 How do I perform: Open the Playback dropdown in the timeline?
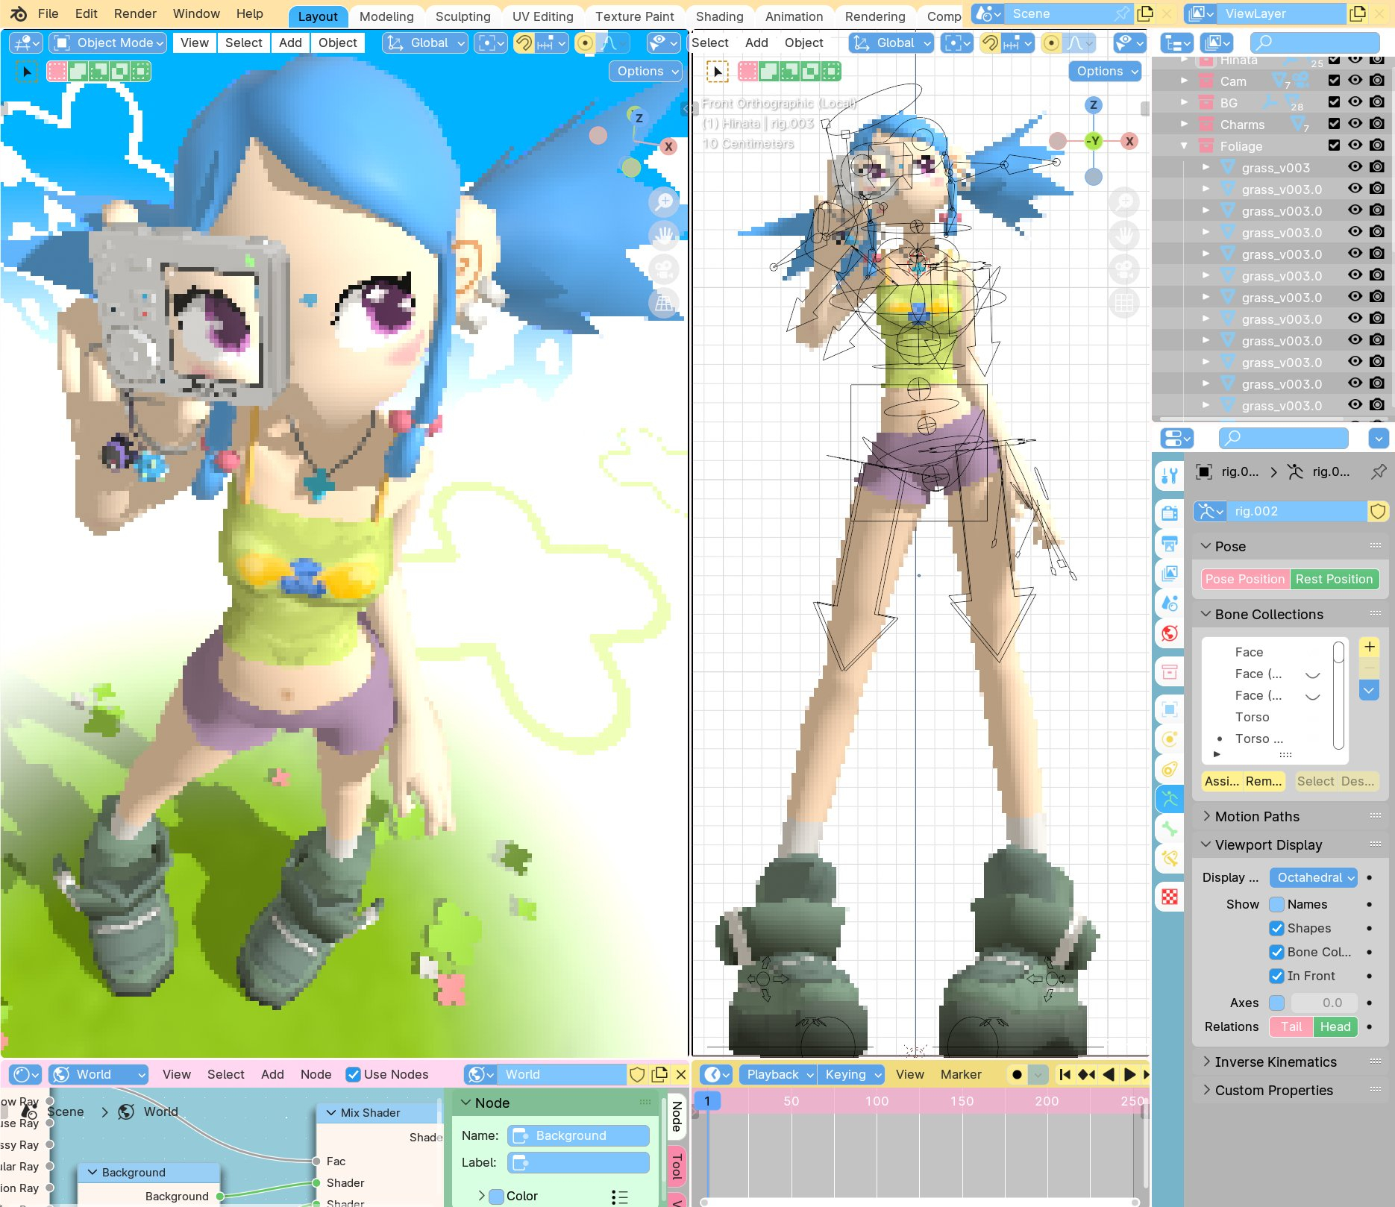[x=779, y=1074]
